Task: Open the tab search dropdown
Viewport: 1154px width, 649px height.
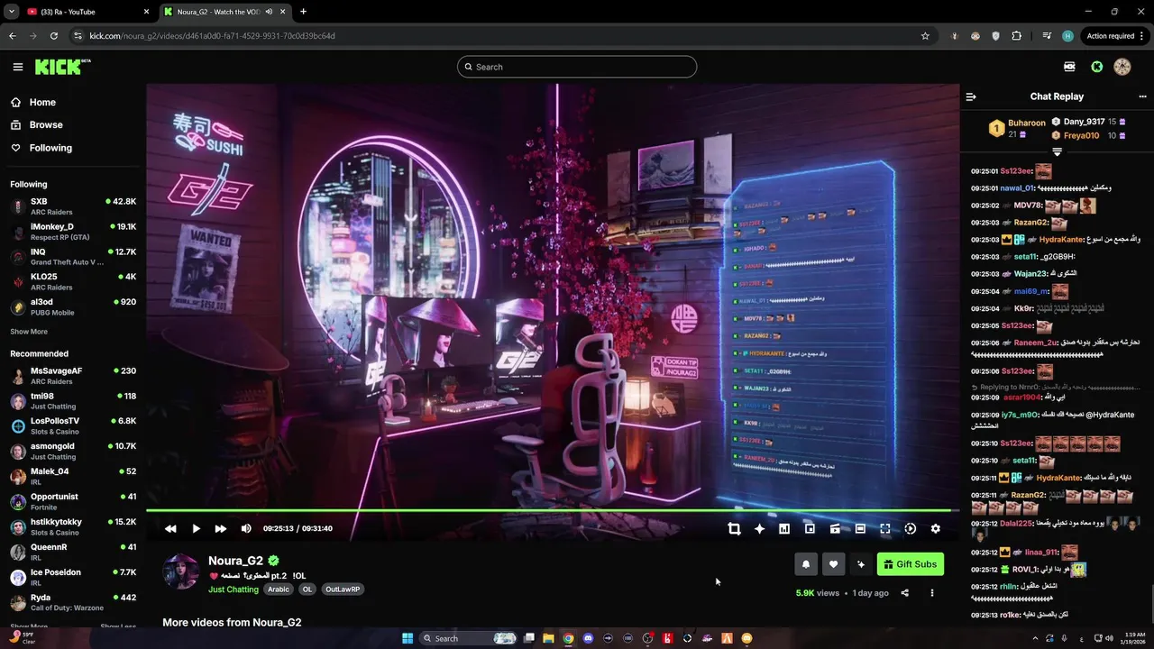Action: pyautogui.click(x=11, y=12)
